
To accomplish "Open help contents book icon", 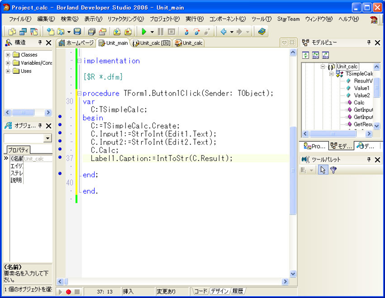I will coord(261,32).
